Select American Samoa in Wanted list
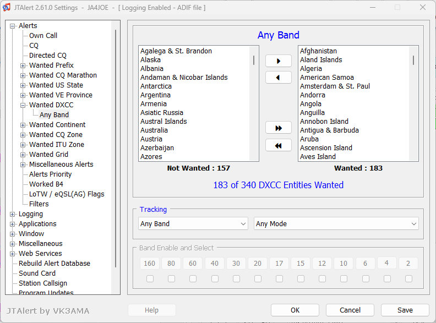This screenshot has height=323, width=436. (x=327, y=78)
